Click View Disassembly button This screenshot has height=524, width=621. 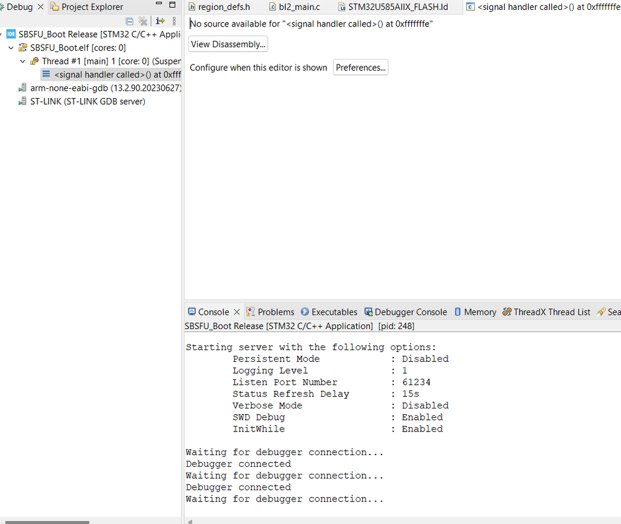pyautogui.click(x=228, y=44)
